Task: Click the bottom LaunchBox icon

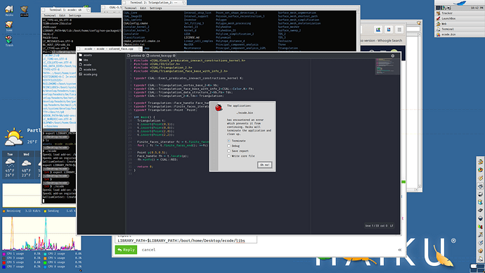Action: 480,258
